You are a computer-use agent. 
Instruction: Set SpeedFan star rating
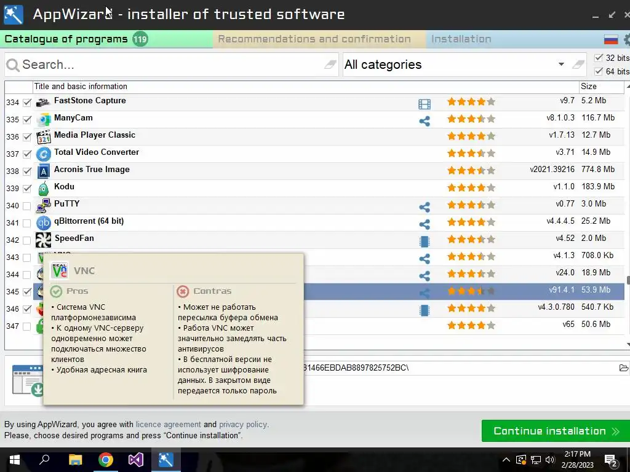point(471,240)
